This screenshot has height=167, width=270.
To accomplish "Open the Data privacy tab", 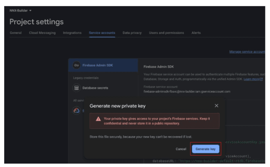I will (132, 33).
